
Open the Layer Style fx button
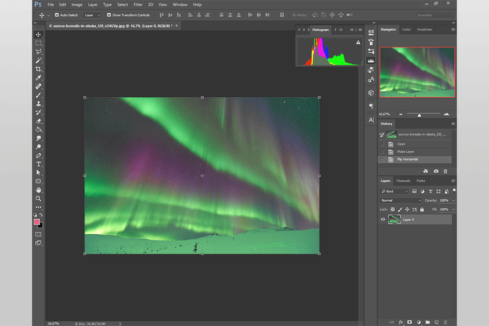401,322
